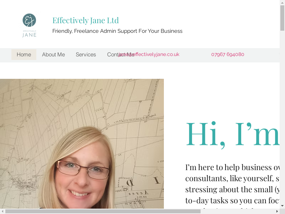Click the horizontal scrollbar right arrow
The width and height of the screenshot is (285, 214).
(x=277, y=211)
